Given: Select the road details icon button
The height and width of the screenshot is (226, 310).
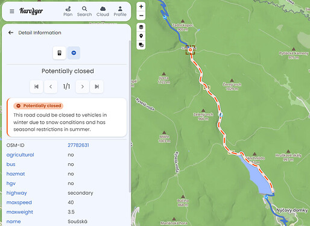Looking at the screenshot, I should tap(59, 53).
